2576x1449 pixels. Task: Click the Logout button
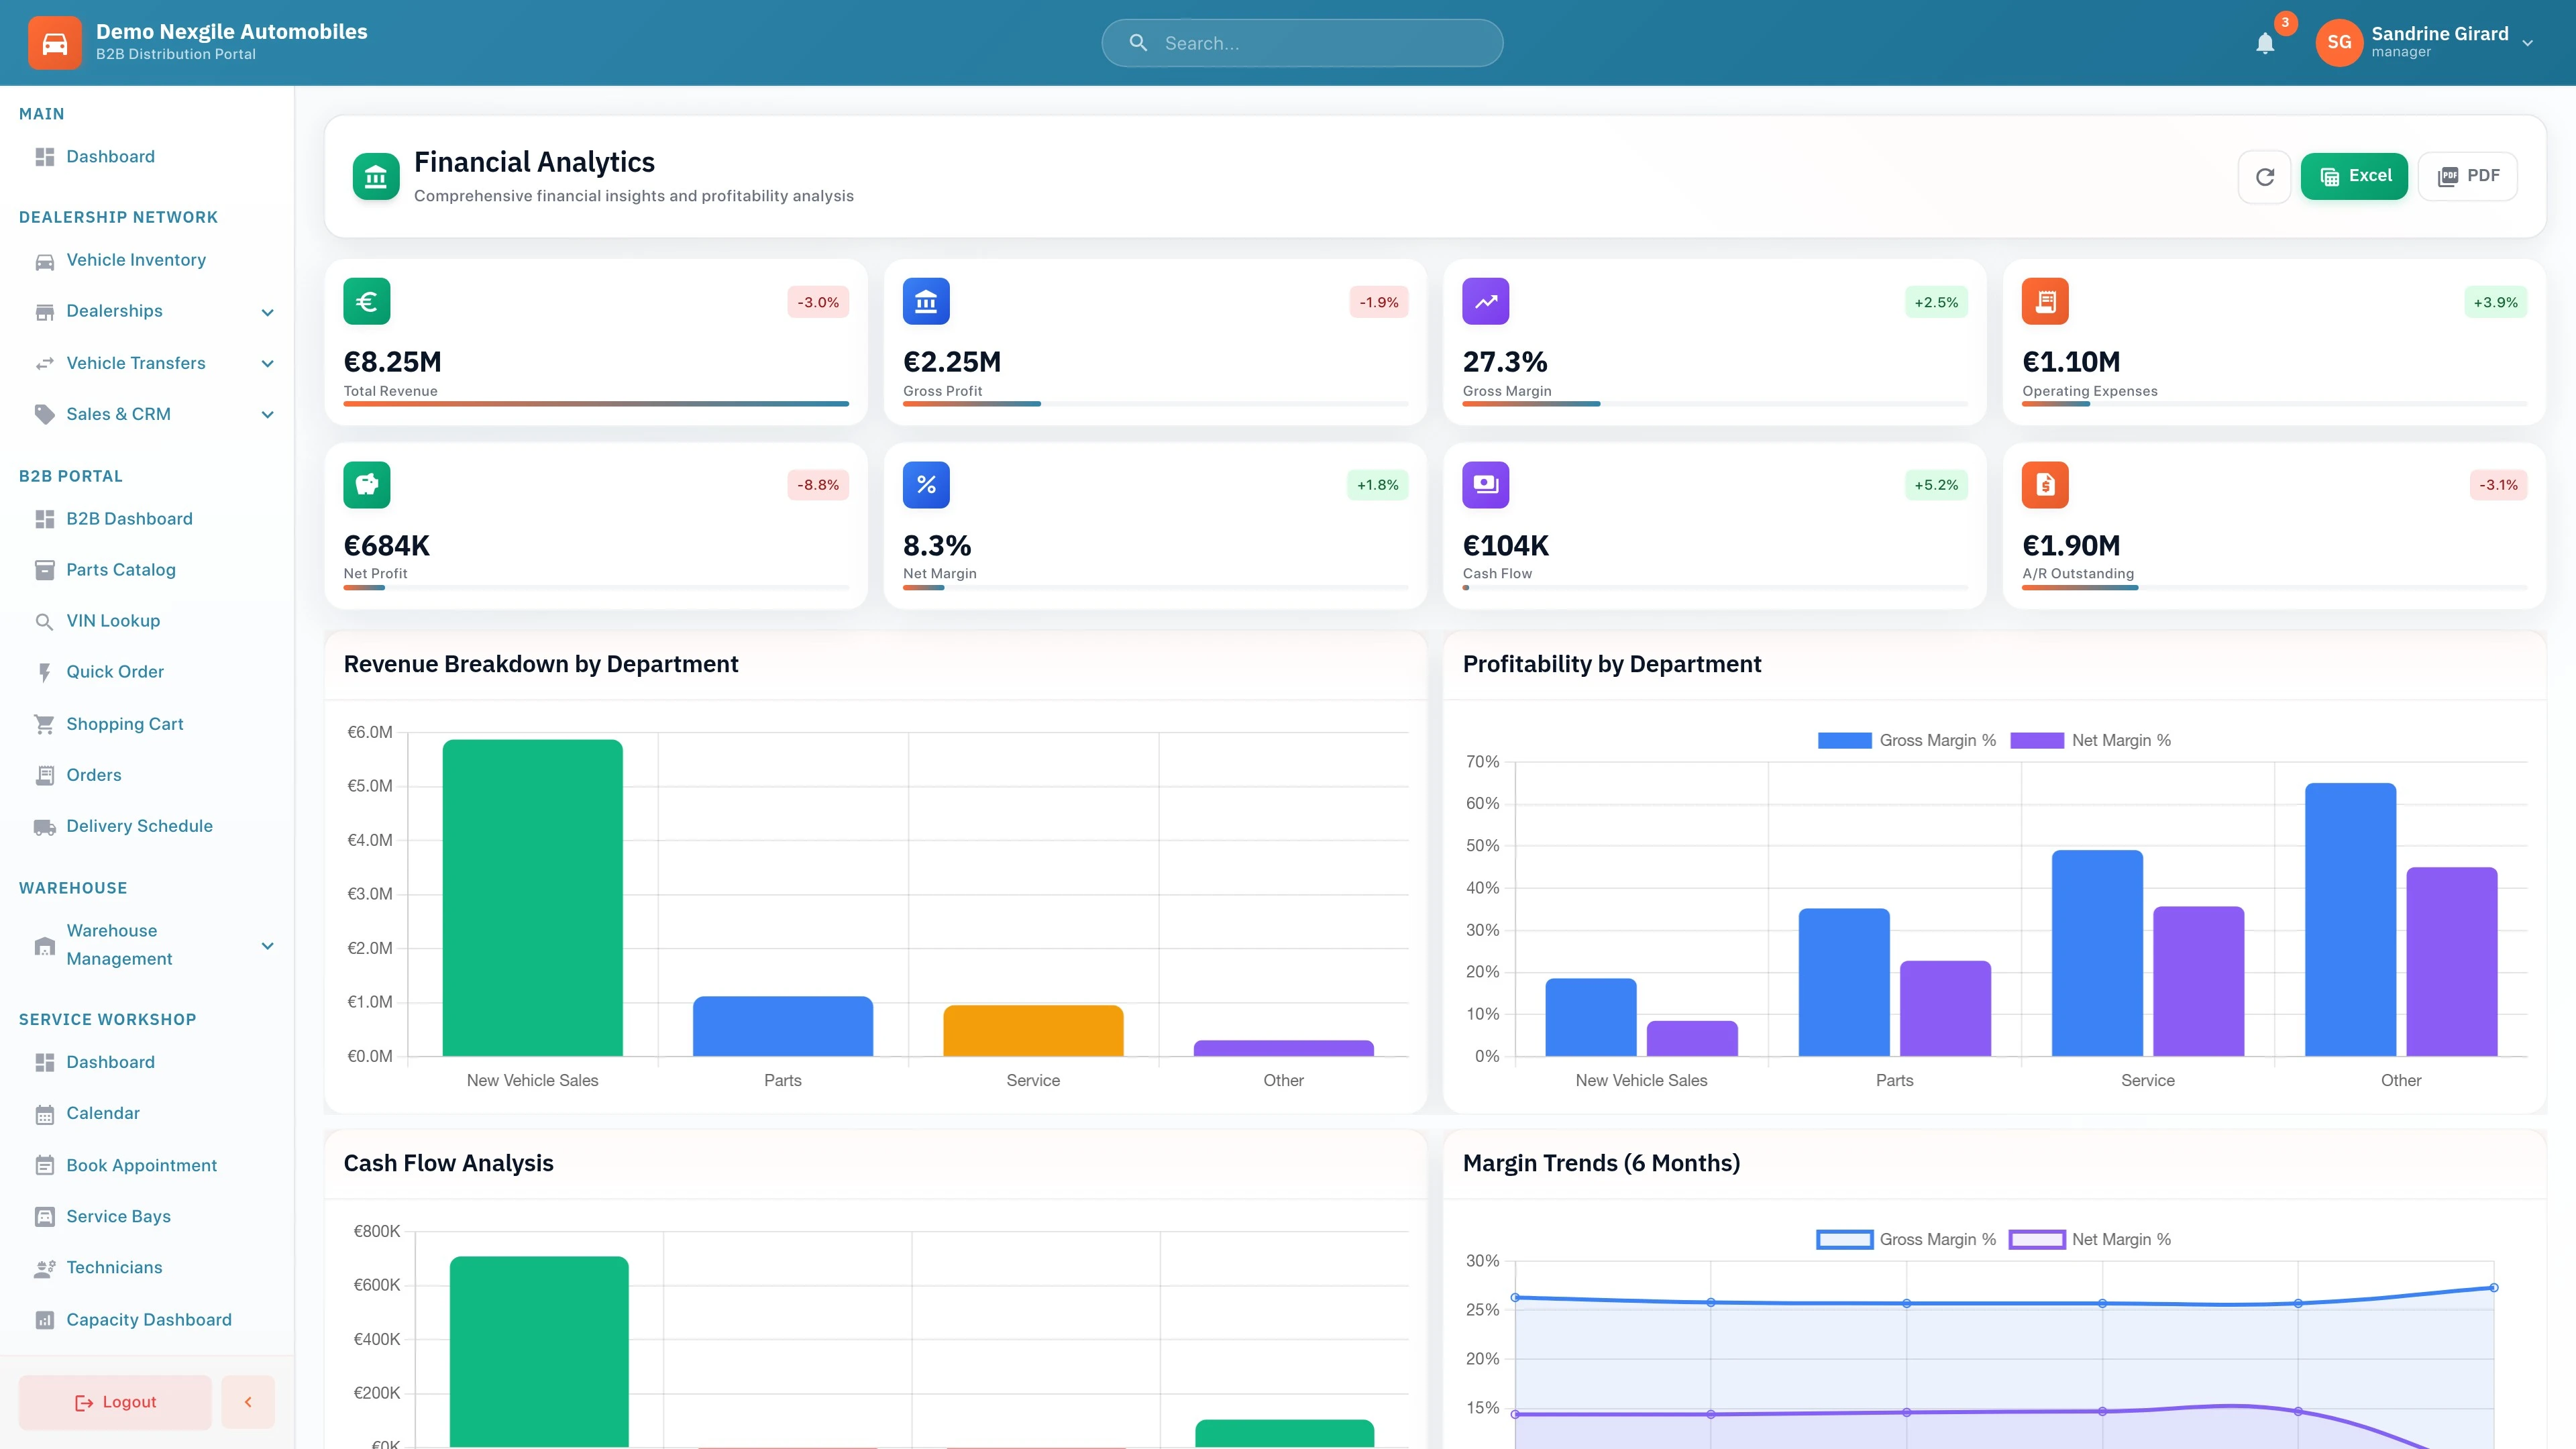[x=115, y=1402]
